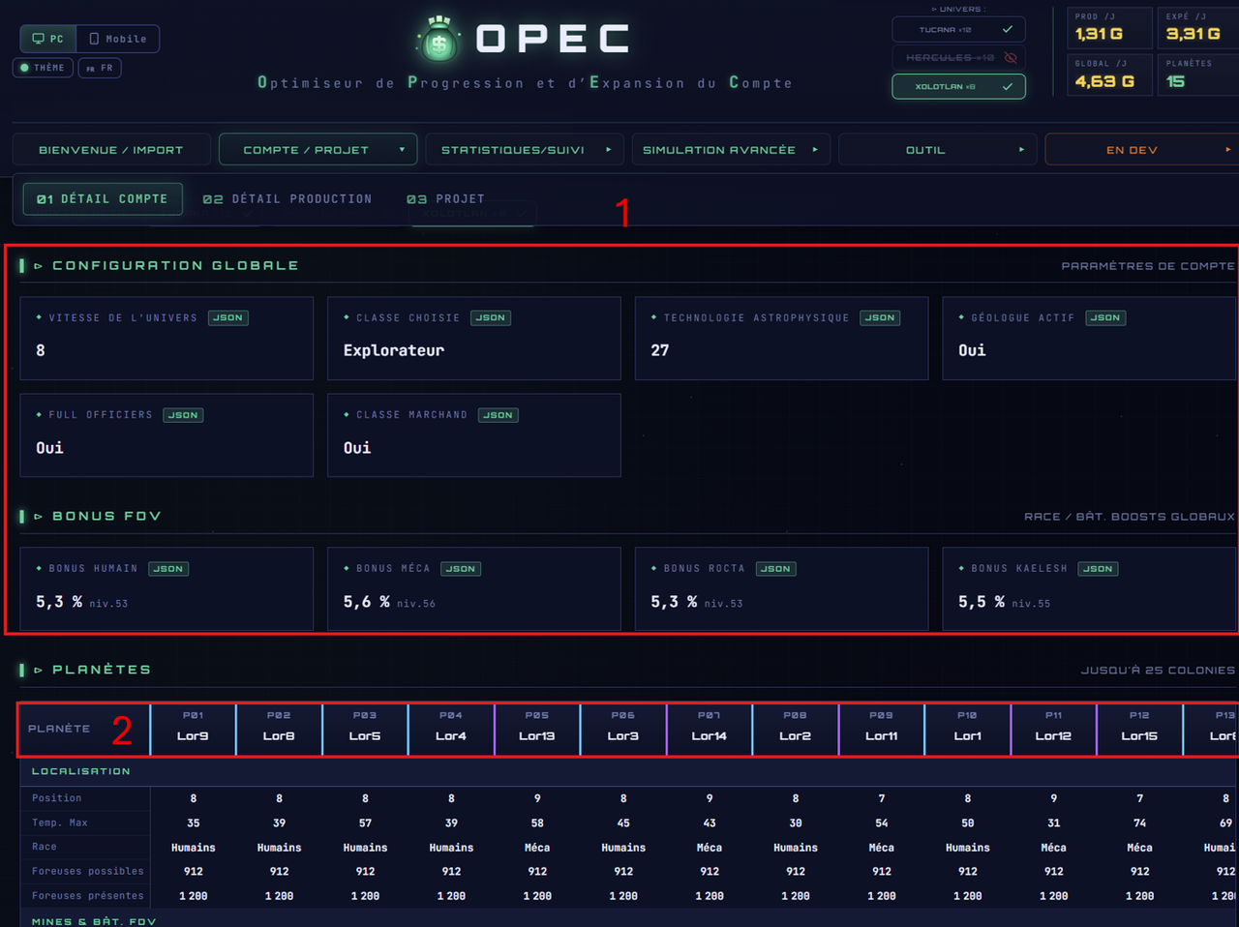The image size is (1239, 927).
Task: Click the PLANÈTES count card
Action: tap(1198, 75)
